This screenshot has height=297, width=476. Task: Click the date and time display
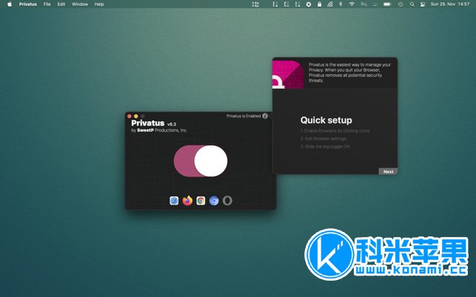(x=450, y=4)
